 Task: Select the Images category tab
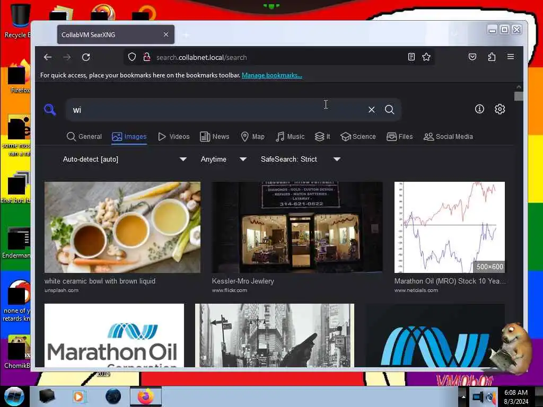[129, 137]
